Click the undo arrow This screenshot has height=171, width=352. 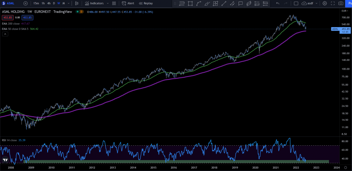[x=278, y=4]
